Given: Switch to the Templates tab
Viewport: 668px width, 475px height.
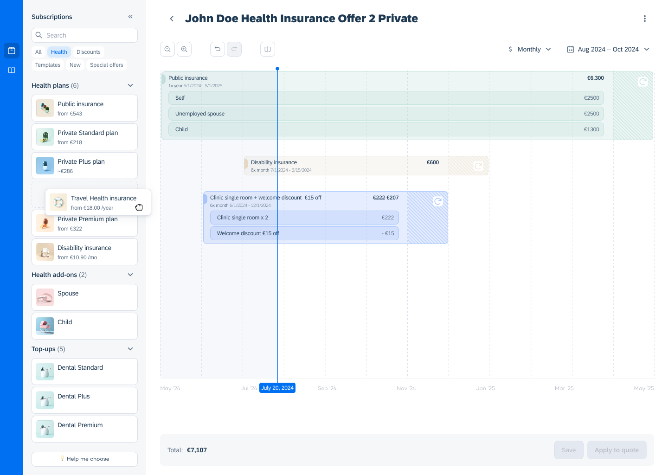Looking at the screenshot, I should click(x=48, y=65).
